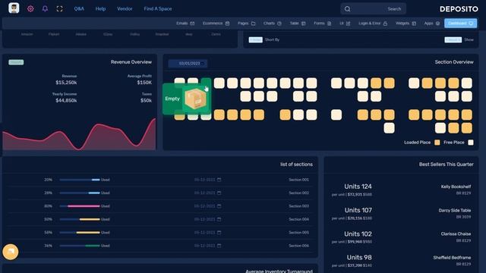
Task: Click the DEPOSITO logo
Action: tap(459, 9)
